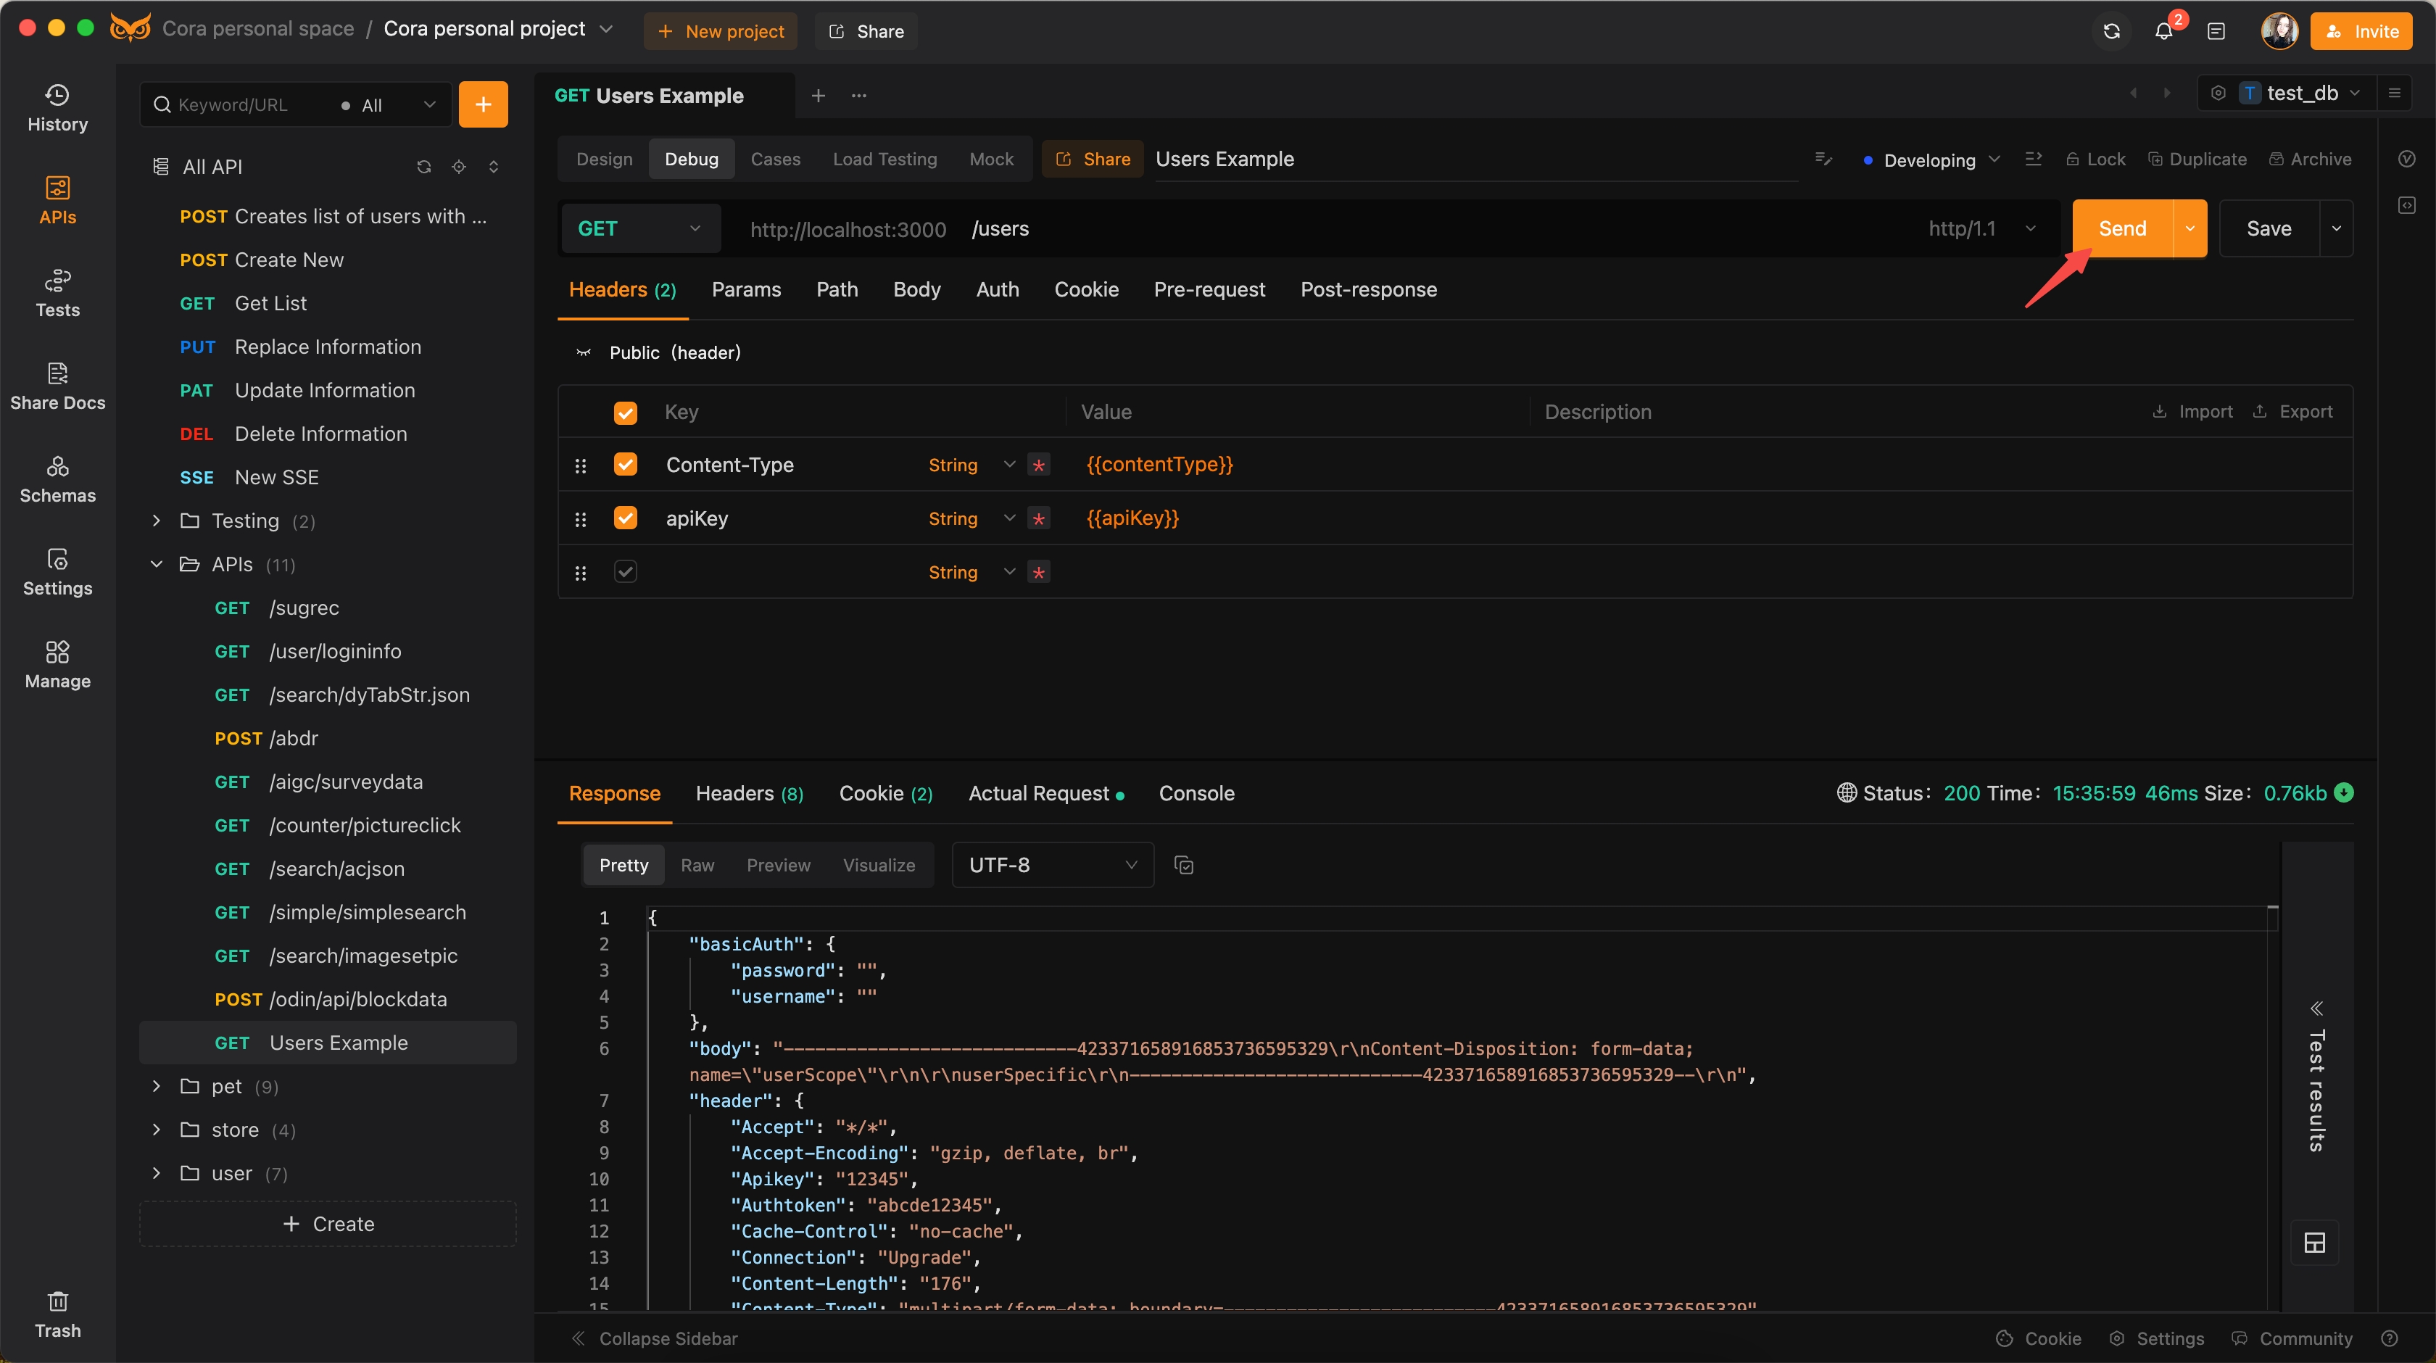2436x1363 pixels.
Task: Select the Delete Information API item
Action: click(x=327, y=434)
